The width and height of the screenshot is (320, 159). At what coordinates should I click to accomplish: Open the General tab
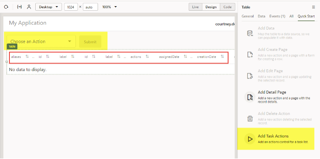(247, 16)
